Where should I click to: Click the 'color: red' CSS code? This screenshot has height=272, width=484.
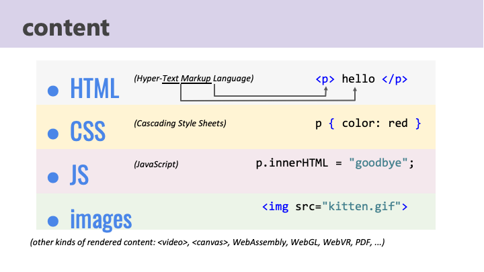374,124
